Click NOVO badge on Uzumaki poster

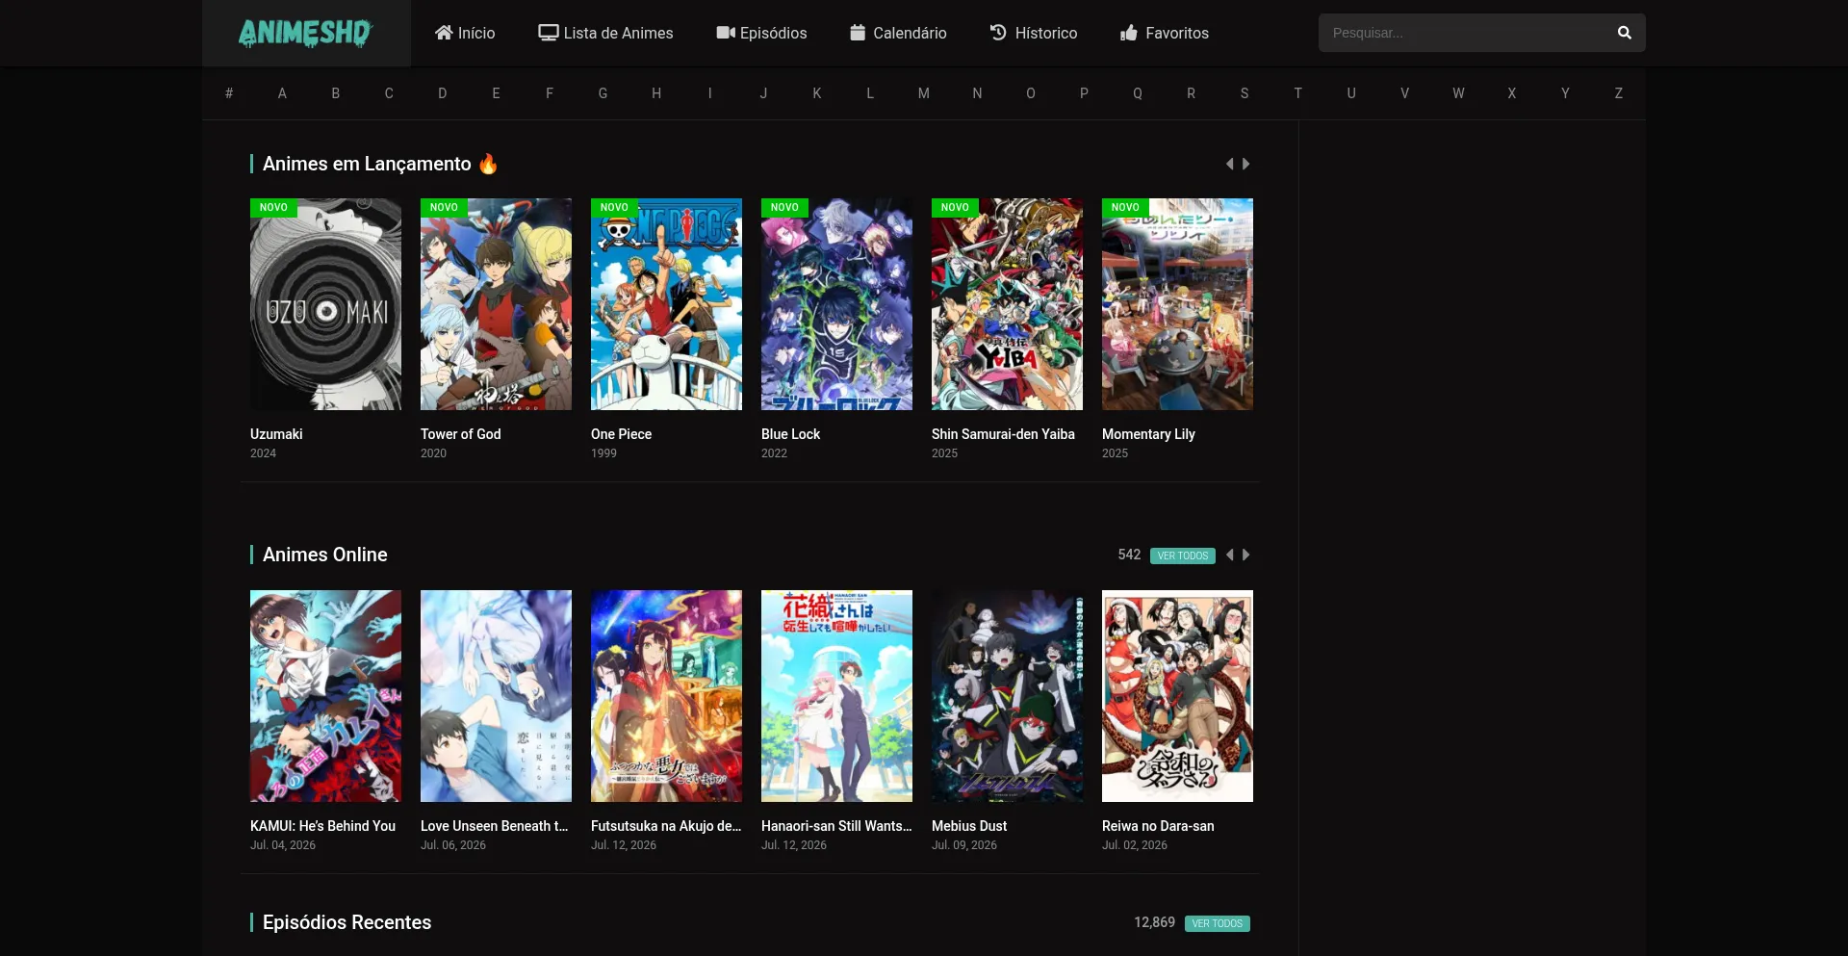coord(273,207)
